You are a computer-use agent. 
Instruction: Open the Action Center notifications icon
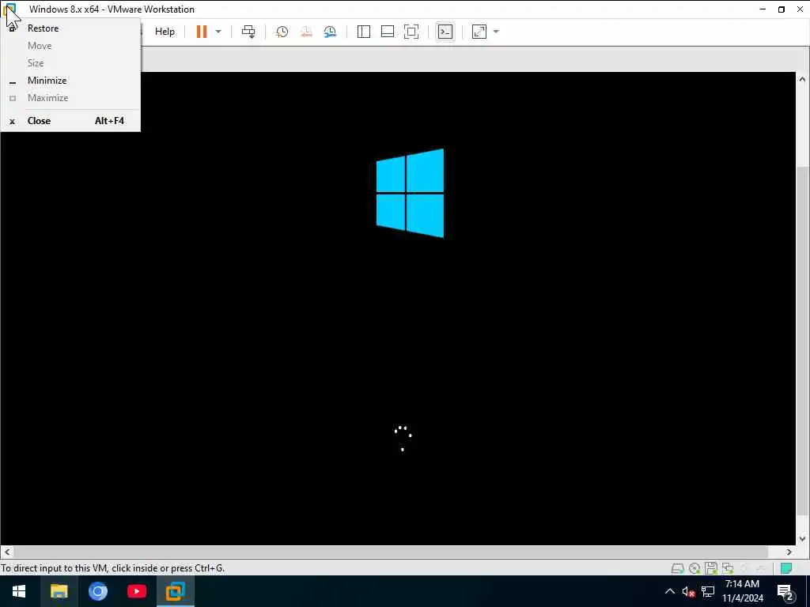[x=785, y=592]
